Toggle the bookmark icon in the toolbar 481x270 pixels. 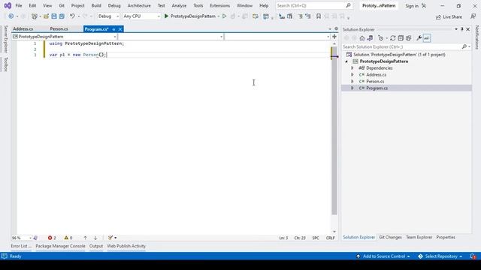[x=319, y=16]
